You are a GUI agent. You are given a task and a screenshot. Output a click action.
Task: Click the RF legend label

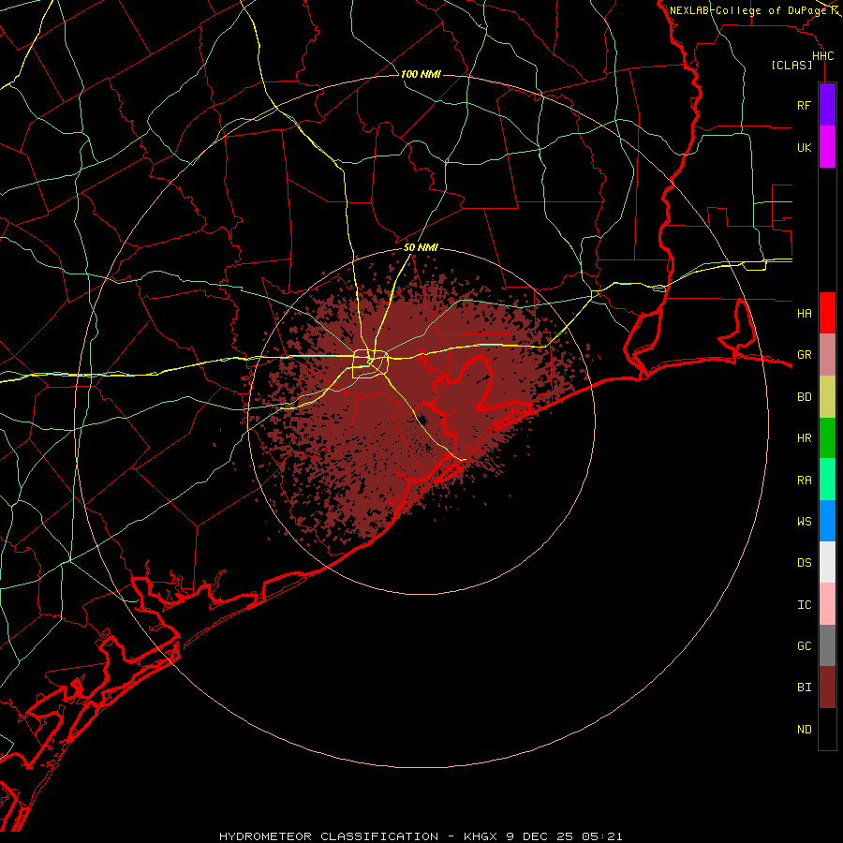(804, 105)
